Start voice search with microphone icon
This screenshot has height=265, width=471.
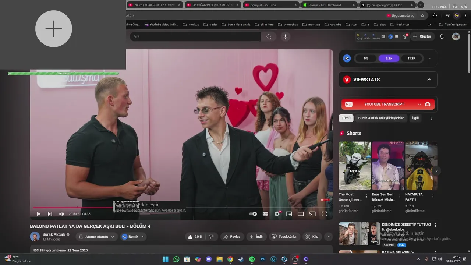click(x=285, y=36)
